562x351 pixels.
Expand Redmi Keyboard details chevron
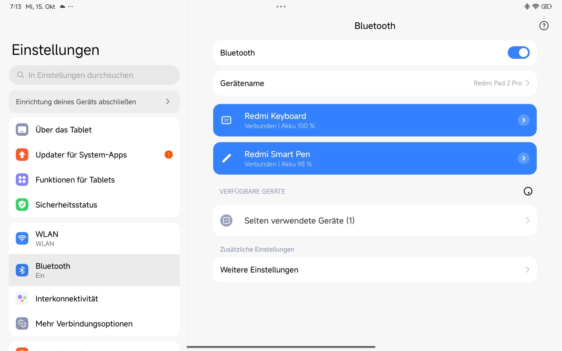point(523,120)
